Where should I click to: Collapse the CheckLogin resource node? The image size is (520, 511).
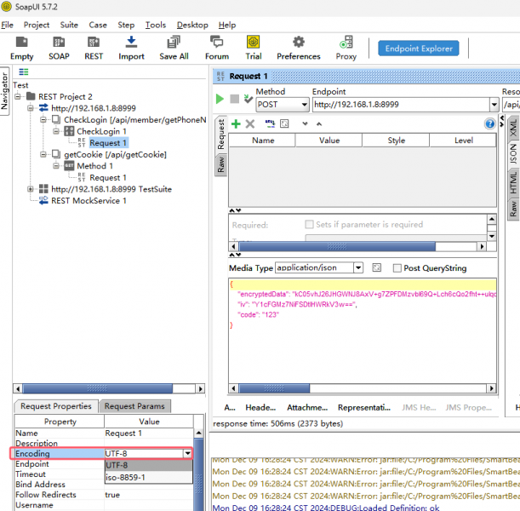pos(43,120)
